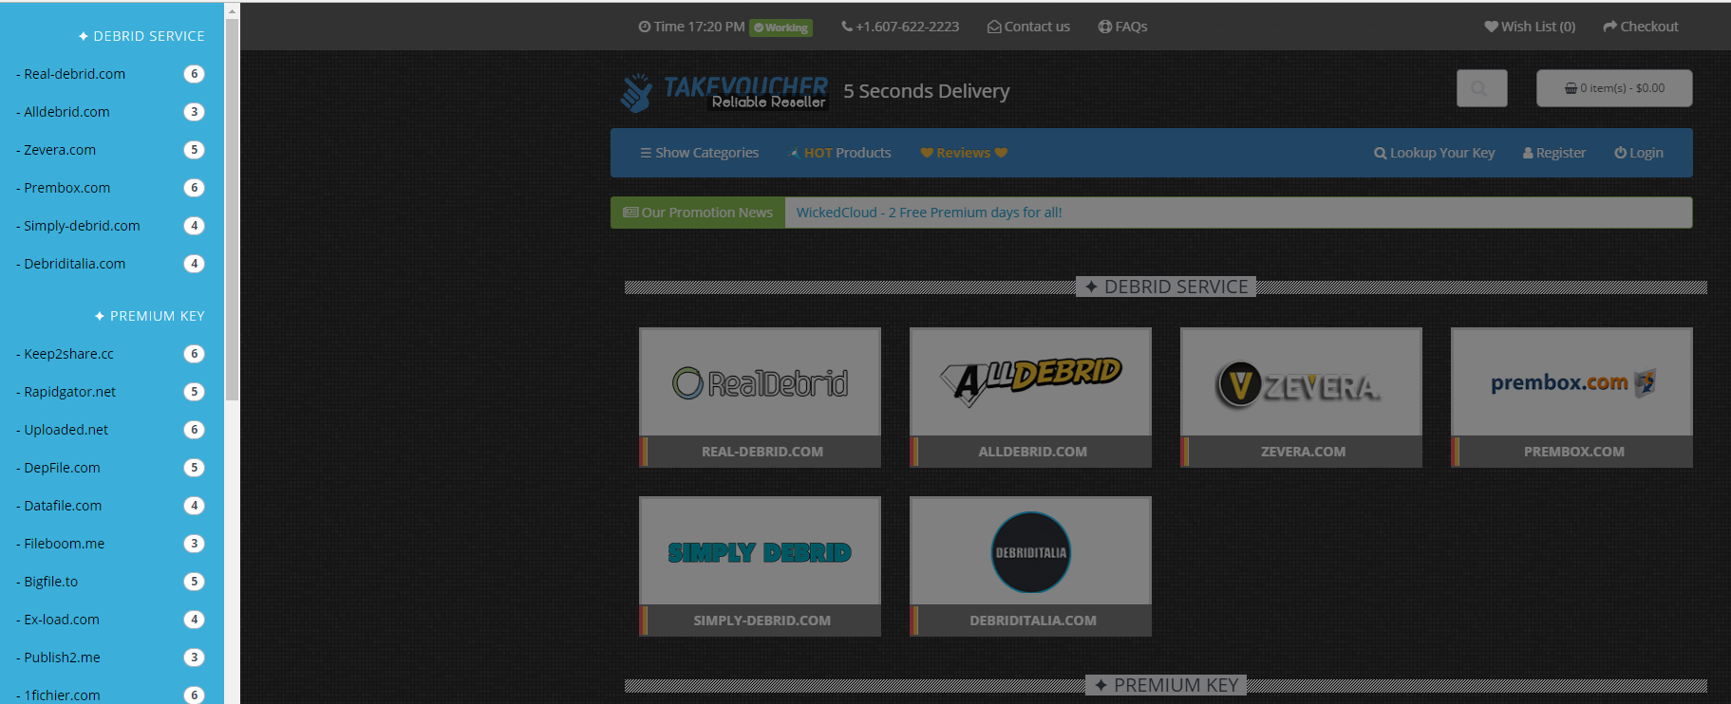The width and height of the screenshot is (1731, 704).
Task: Select Debriditalia.com in sidebar
Action: click(x=74, y=264)
